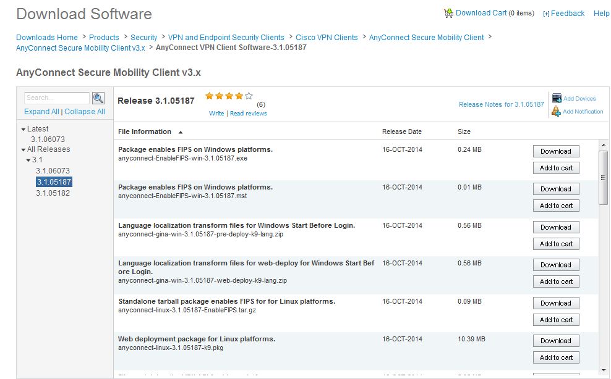Click filename anyconnect-linux-3.1.05187-EnableFIPS.tar.gz
The height and width of the screenshot is (379, 611).
pyautogui.click(x=187, y=310)
